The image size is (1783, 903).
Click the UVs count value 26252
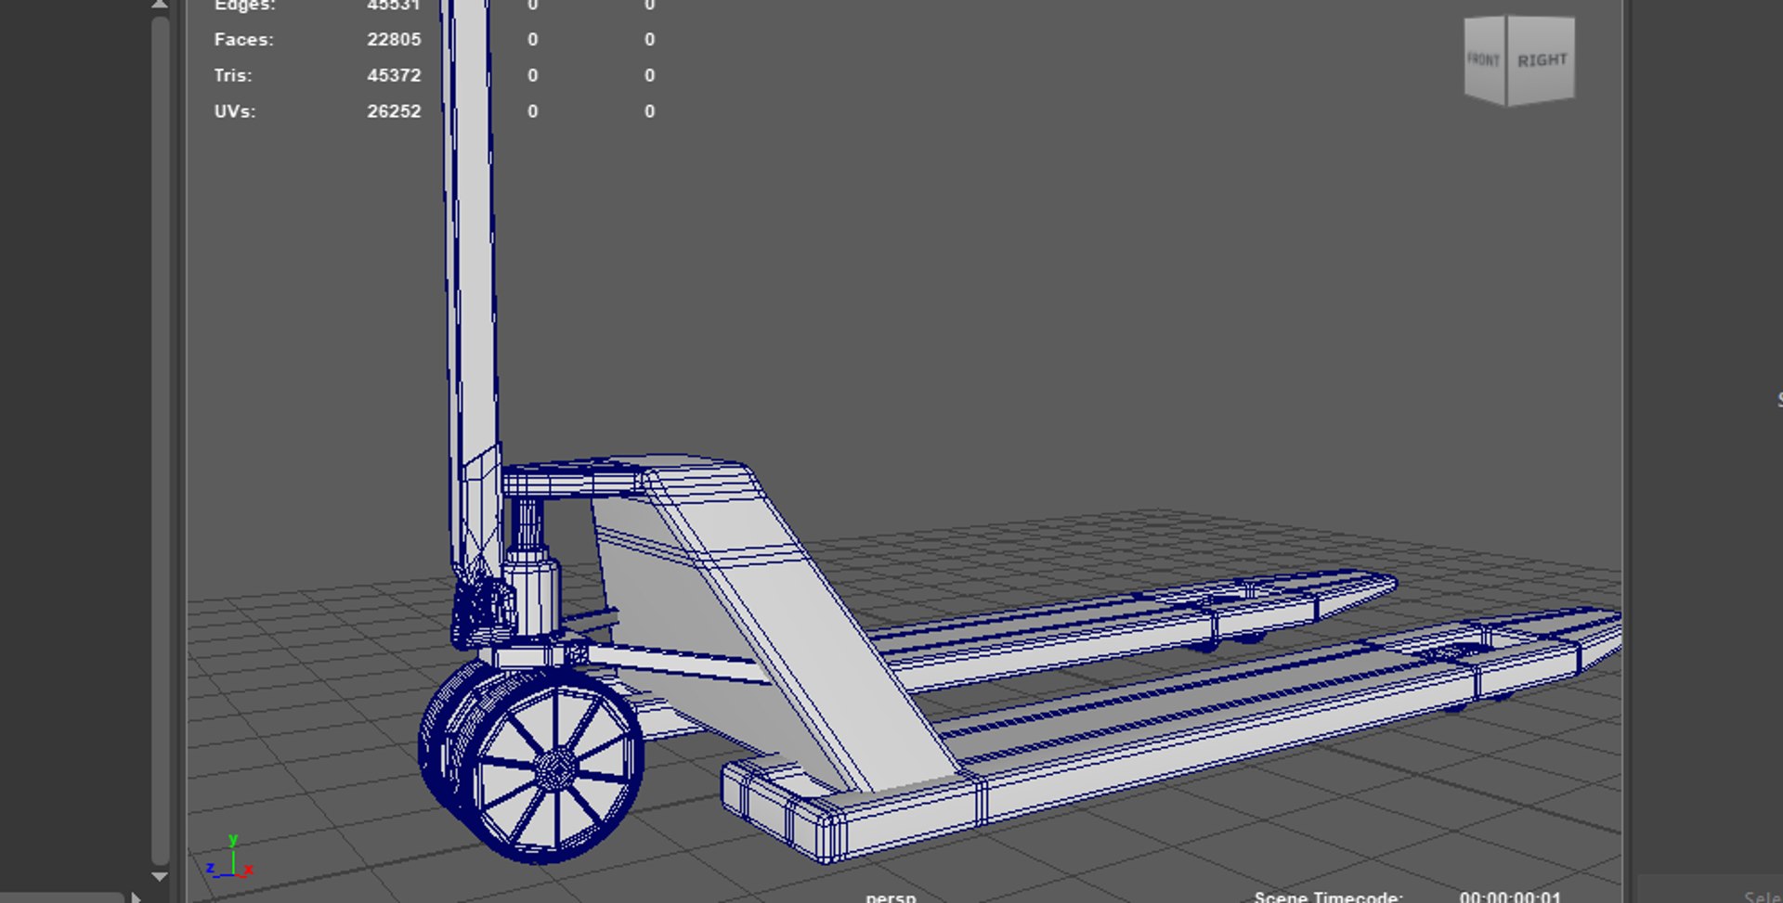(x=394, y=111)
